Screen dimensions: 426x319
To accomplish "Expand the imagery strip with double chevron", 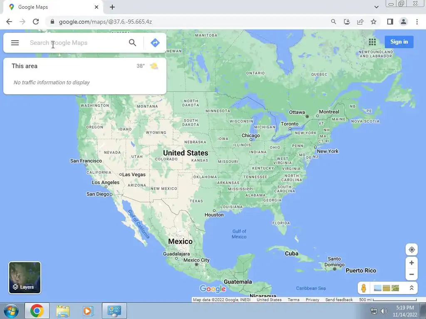I will [411, 288].
